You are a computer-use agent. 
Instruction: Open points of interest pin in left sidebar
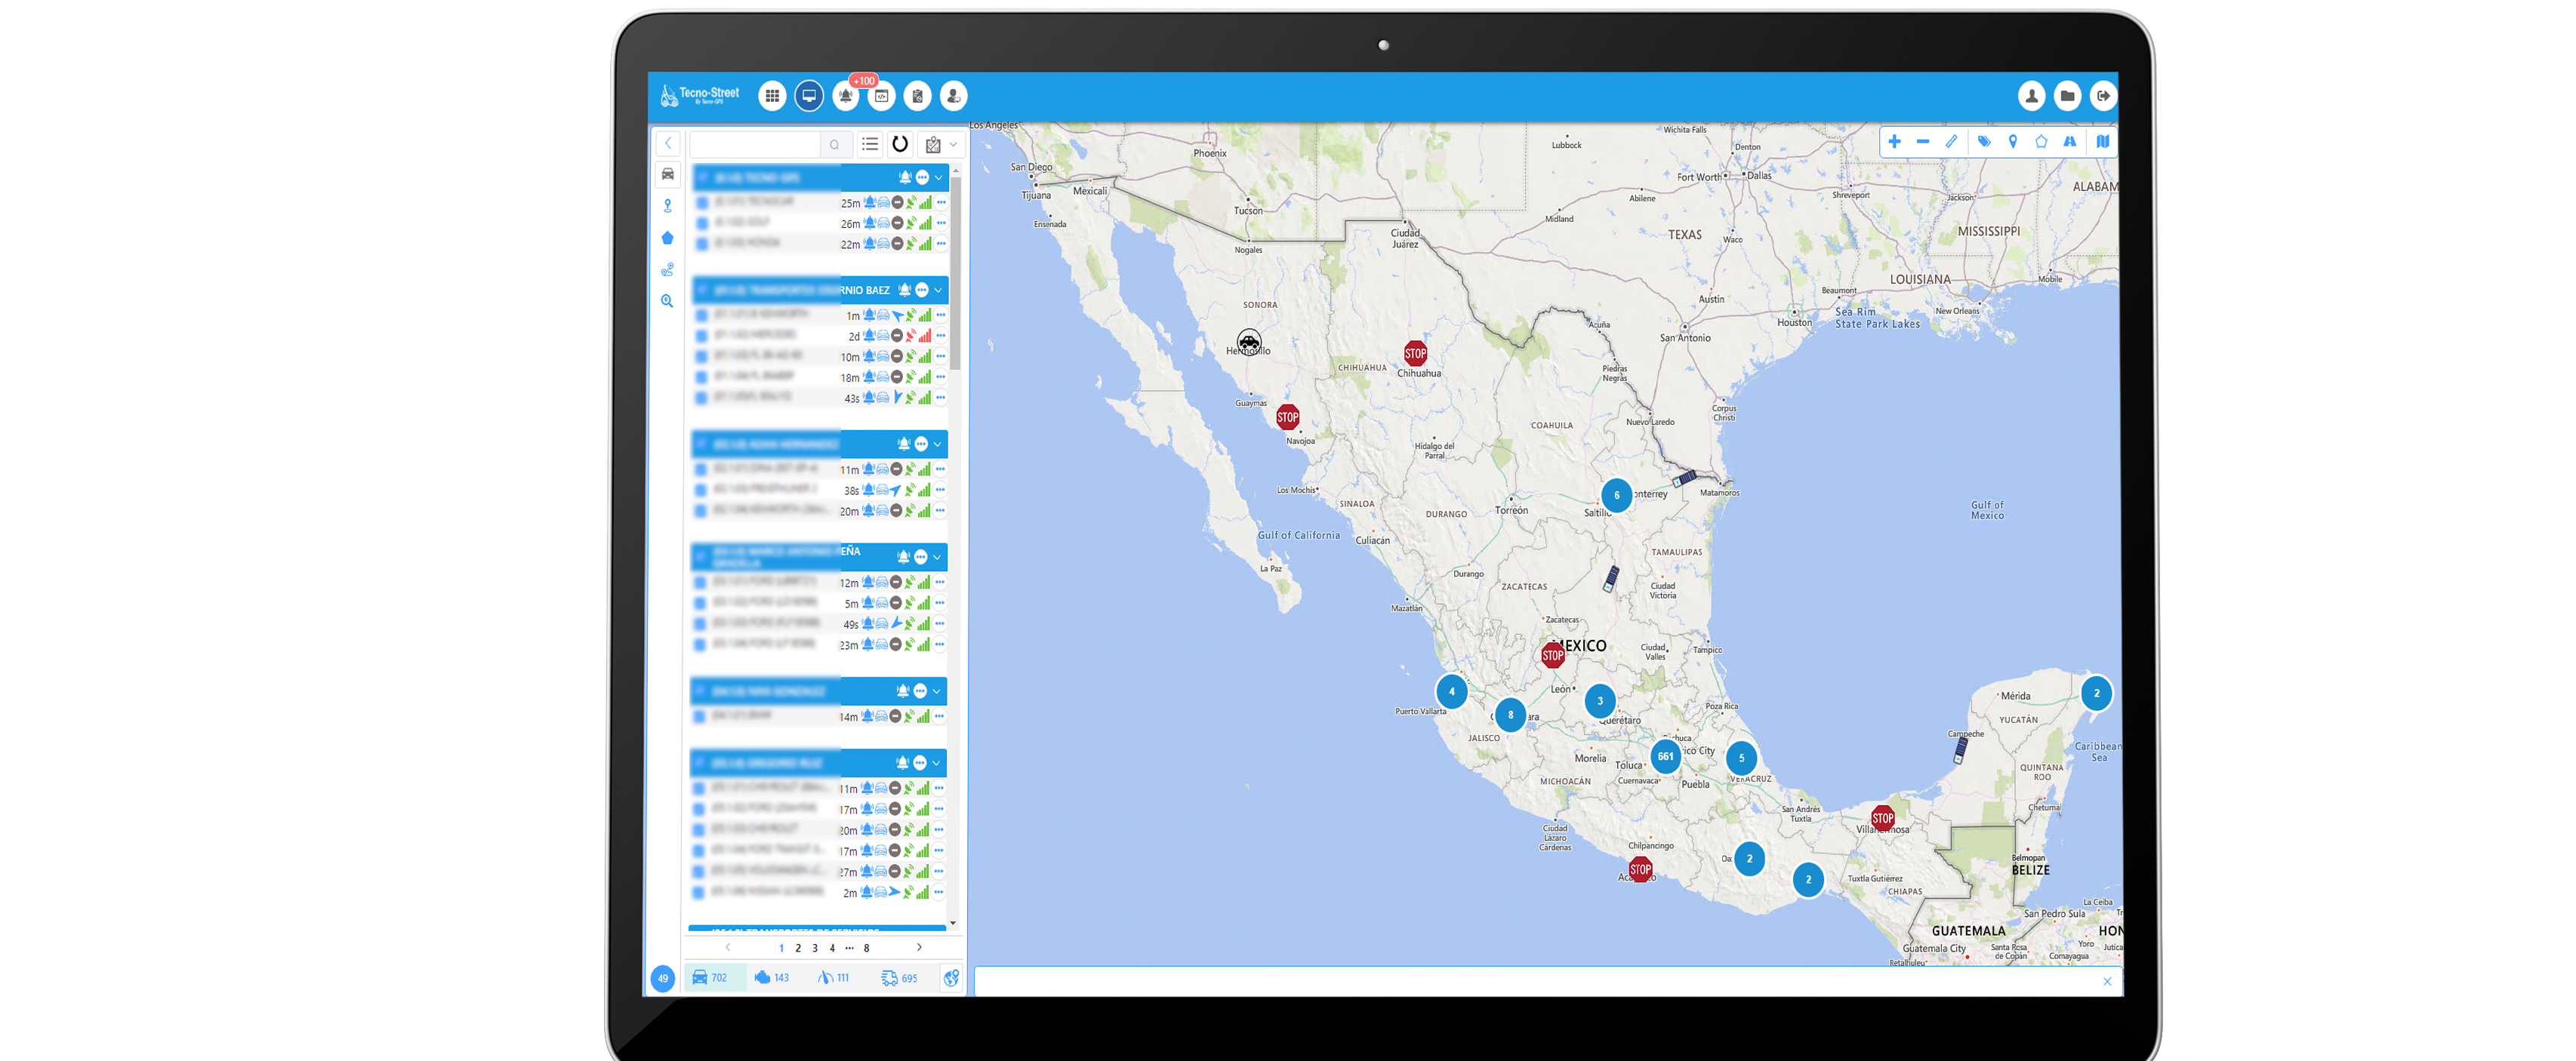pyautogui.click(x=668, y=206)
